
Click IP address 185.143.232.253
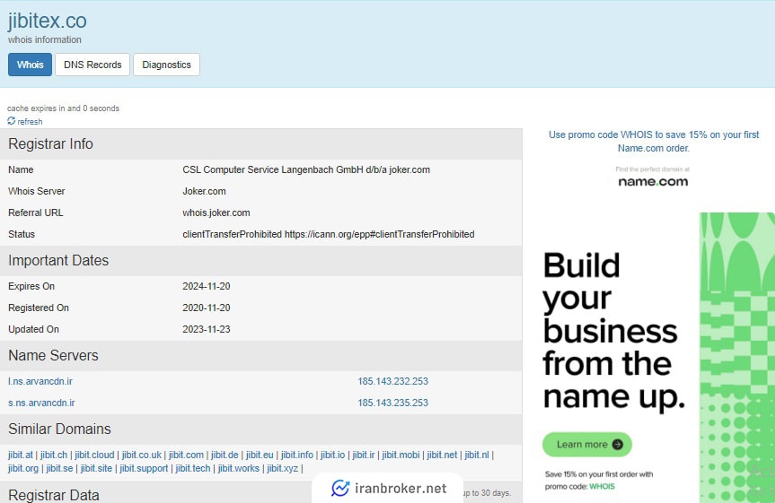click(393, 382)
